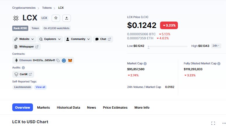Click the low-high price range slider

click(x=168, y=46)
